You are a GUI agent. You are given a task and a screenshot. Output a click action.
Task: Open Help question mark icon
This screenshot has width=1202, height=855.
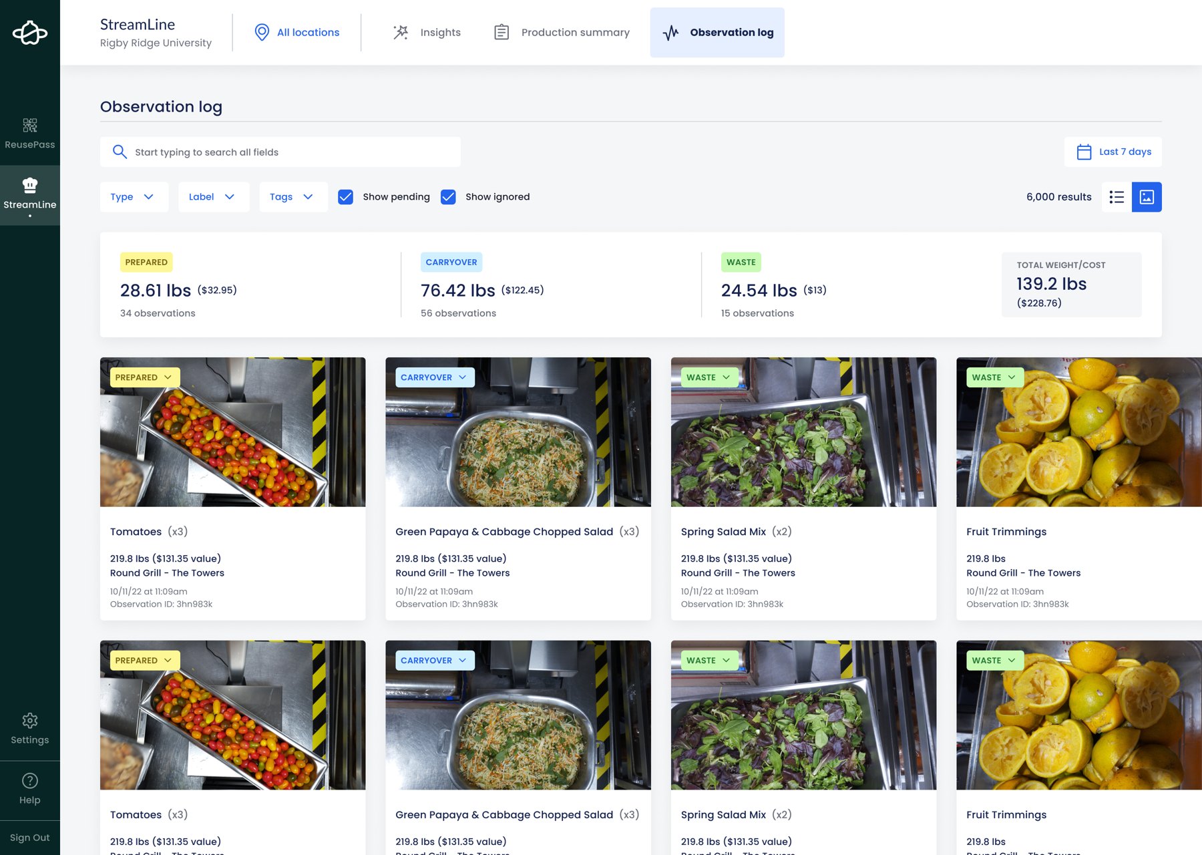pyautogui.click(x=30, y=780)
